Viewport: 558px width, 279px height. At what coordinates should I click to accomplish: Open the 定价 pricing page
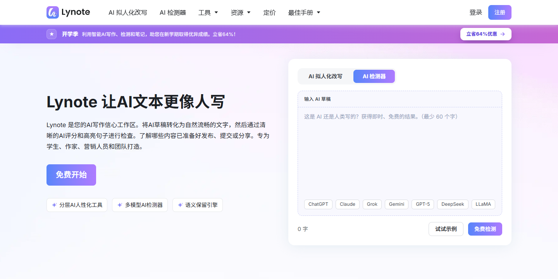pos(269,12)
